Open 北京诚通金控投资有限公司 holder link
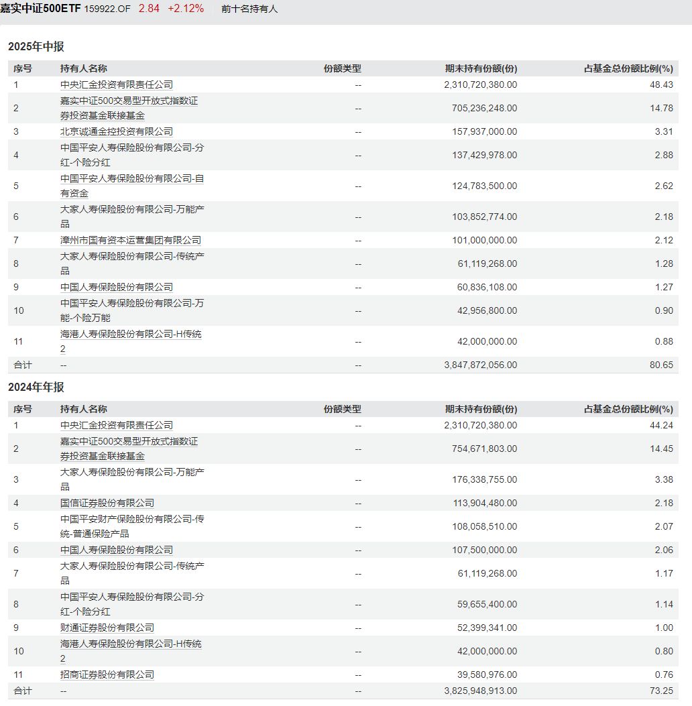The image size is (692, 706). pos(116,131)
